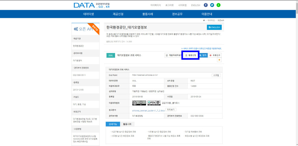298x146 pixels.
Task: Switch to the 활용사례 tab below the table
Action: click(x=127, y=124)
